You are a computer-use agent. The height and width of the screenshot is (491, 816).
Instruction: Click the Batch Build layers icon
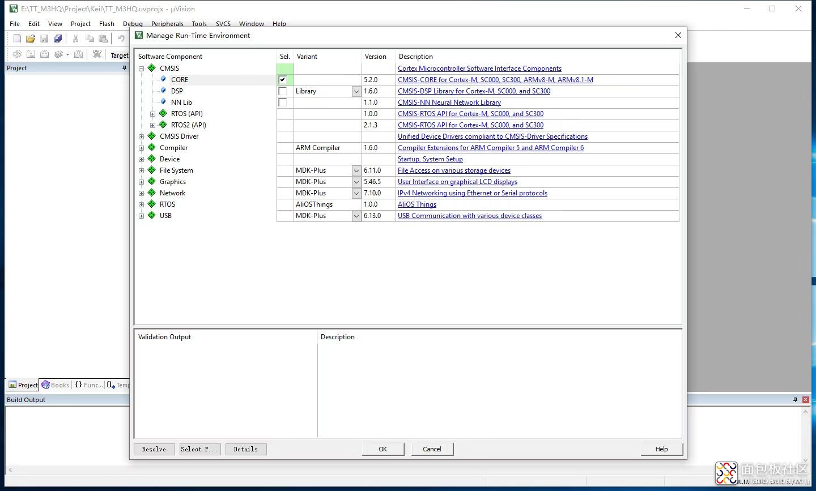pos(58,54)
